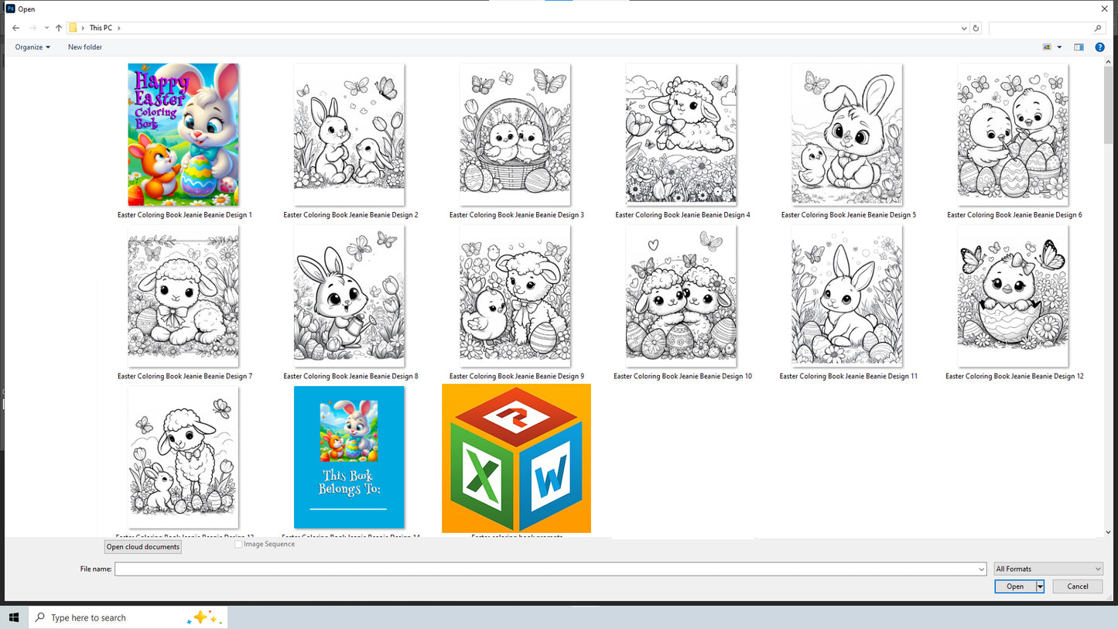1118x629 pixels.
Task: Open the view options dropdown arrow
Action: pos(1059,47)
